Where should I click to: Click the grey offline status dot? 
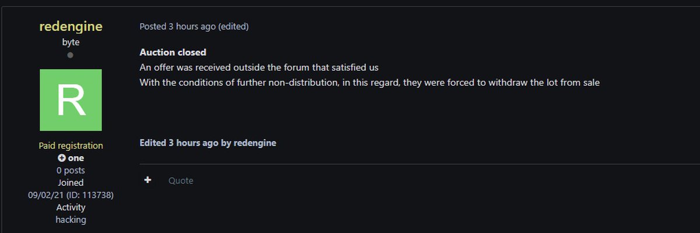[x=71, y=55]
